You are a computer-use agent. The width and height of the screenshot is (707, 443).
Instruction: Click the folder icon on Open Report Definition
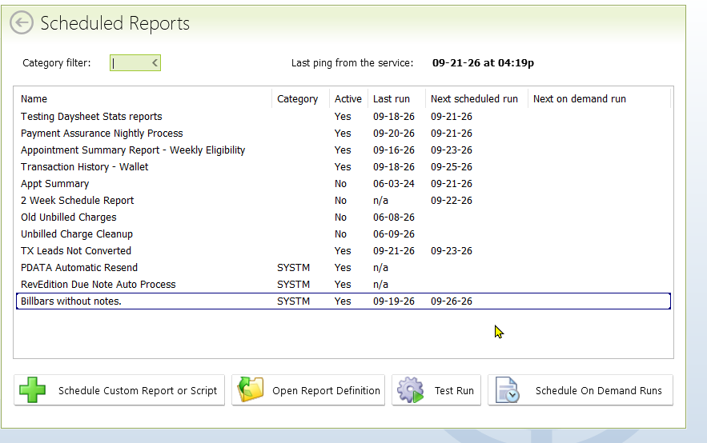click(x=251, y=390)
